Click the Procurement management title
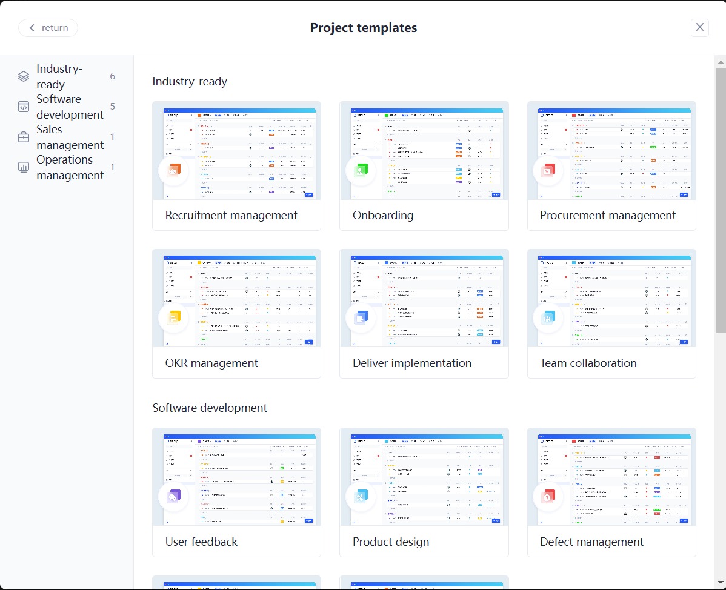This screenshot has height=590, width=726. point(607,215)
